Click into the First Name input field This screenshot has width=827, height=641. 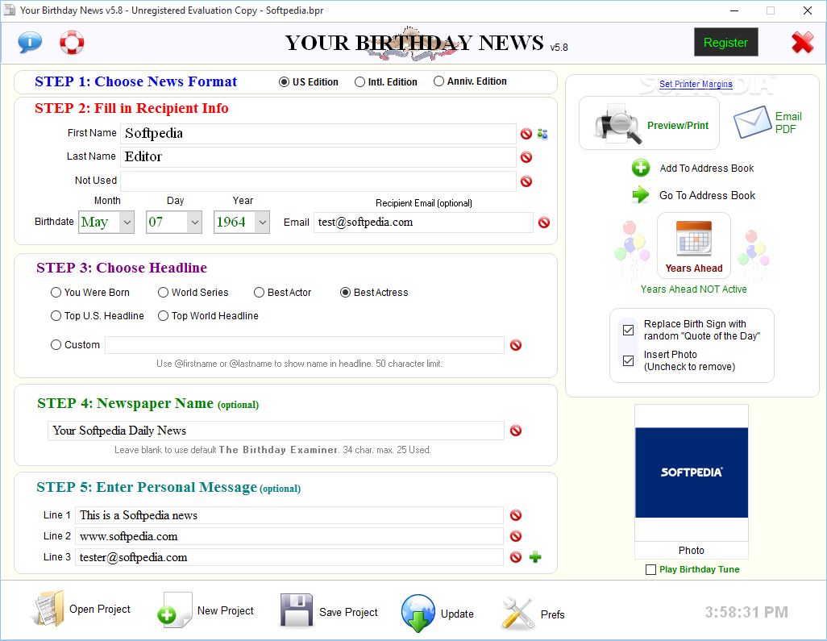[x=318, y=134]
